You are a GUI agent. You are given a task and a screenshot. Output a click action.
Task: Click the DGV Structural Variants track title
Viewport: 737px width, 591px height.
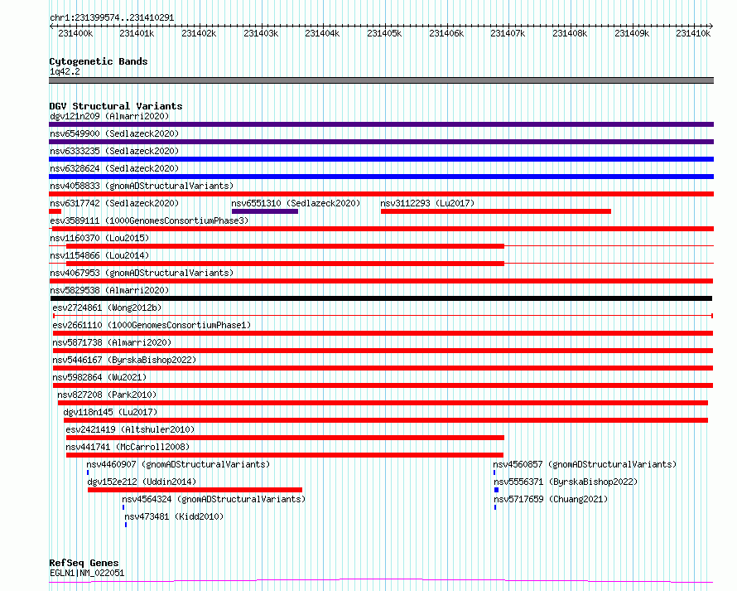click(116, 106)
